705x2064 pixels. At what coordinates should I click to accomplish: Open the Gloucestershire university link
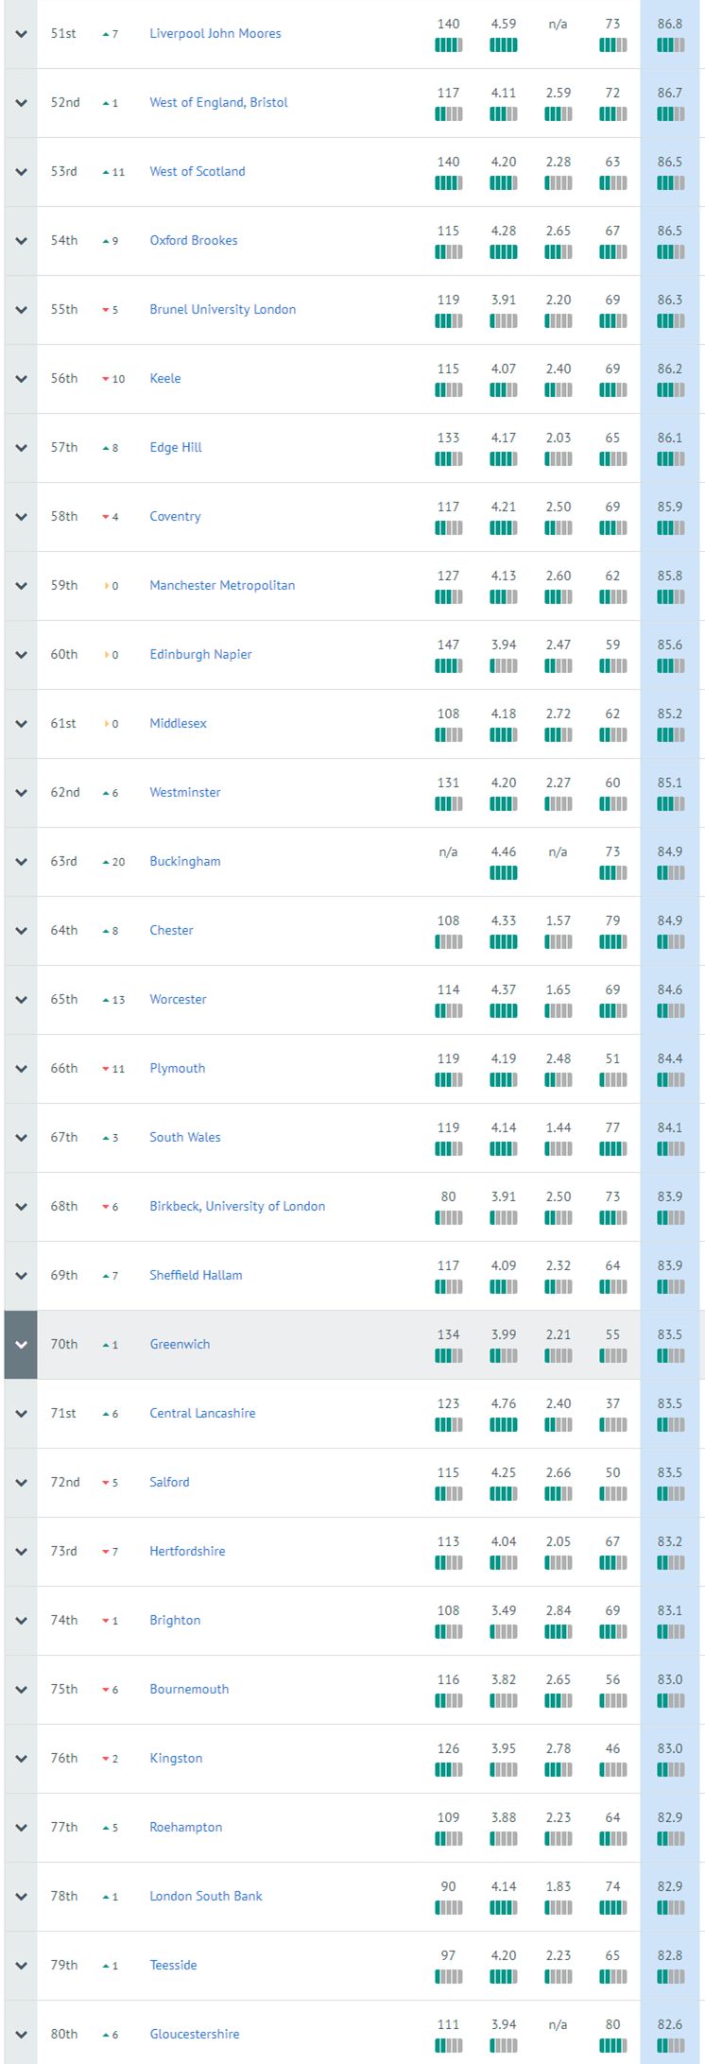click(195, 2034)
